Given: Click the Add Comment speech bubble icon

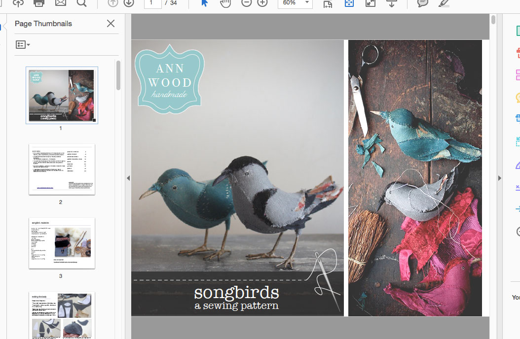Looking at the screenshot, I should pyautogui.click(x=422, y=3).
